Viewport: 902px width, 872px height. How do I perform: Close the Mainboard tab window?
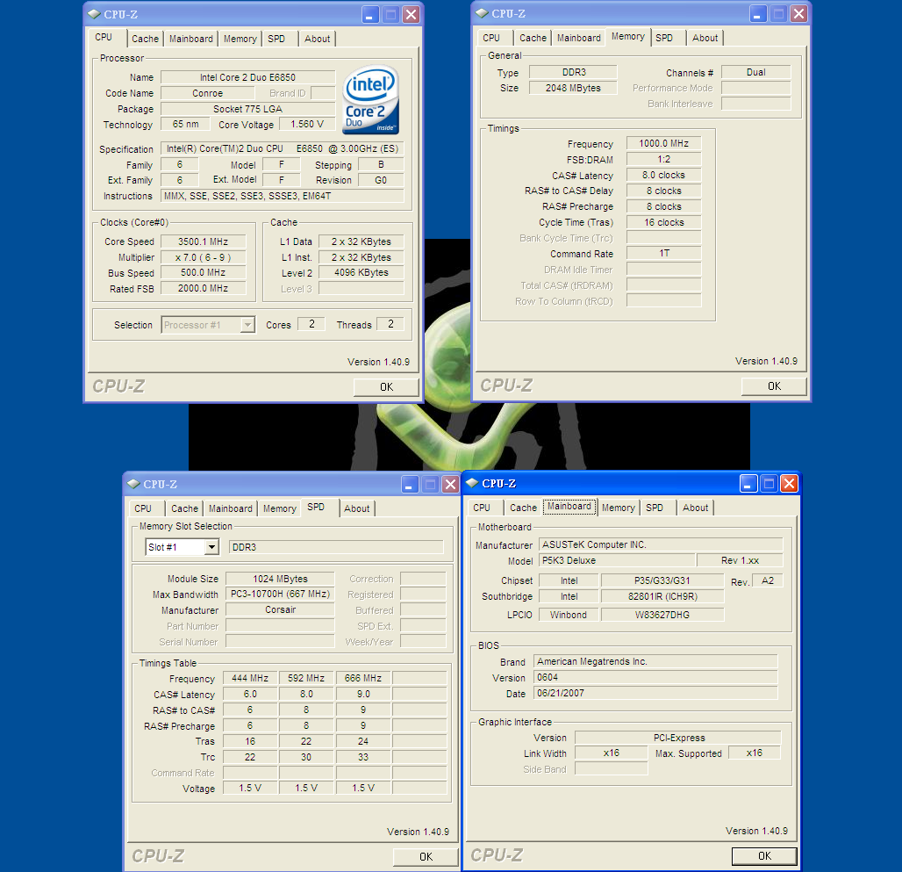point(789,484)
